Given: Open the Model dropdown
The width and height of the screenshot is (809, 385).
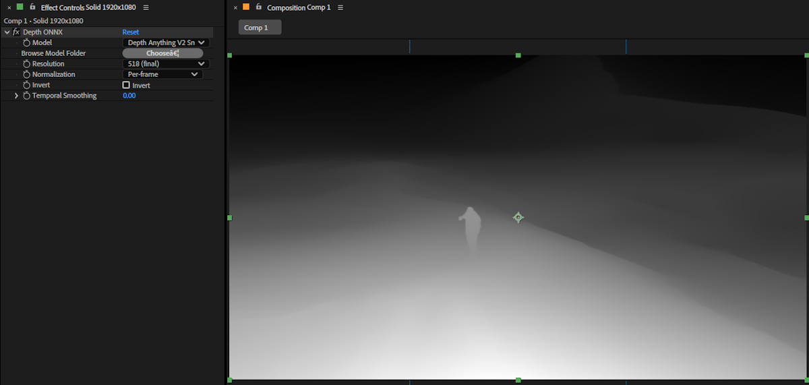Looking at the screenshot, I should (x=166, y=42).
